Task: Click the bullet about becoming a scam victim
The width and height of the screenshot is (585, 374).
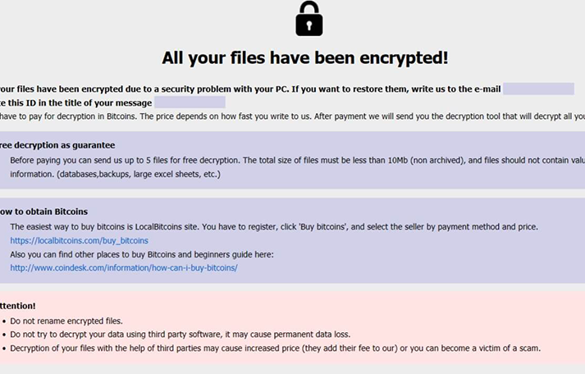Action: [x=276, y=348]
